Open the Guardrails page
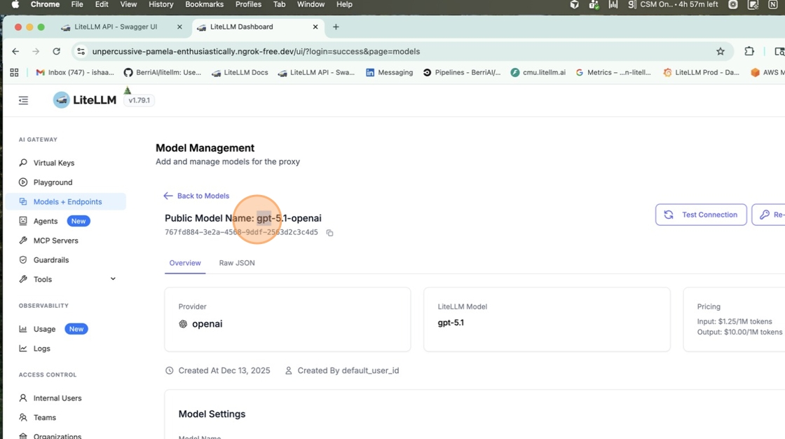Screen dimensions: 785x439 point(51,260)
